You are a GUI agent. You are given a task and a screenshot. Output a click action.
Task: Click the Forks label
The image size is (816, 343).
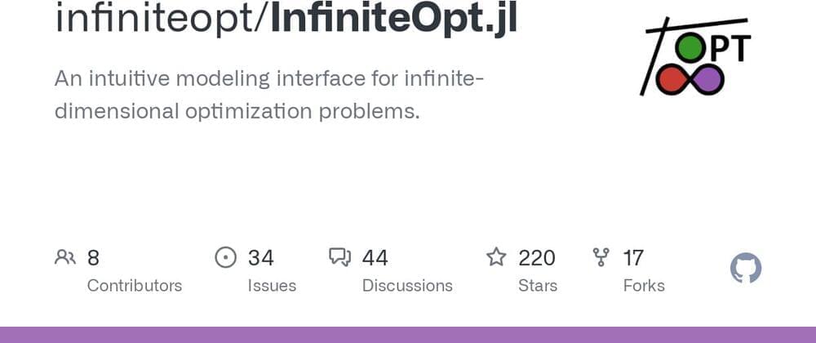click(x=644, y=286)
